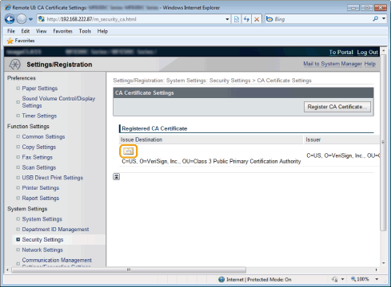Open the Remote UI Help link

(370, 64)
